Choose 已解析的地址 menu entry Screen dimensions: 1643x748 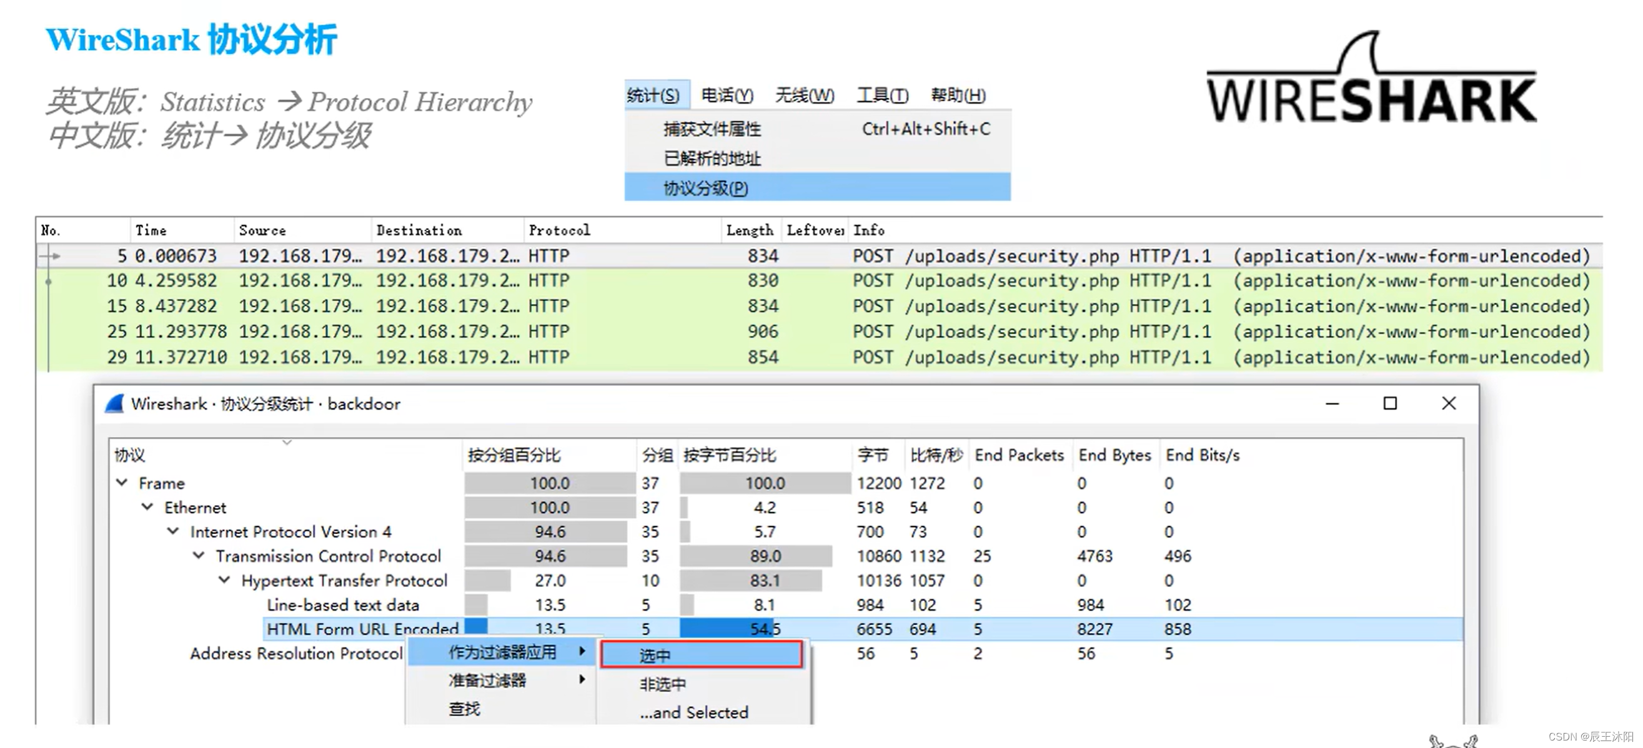point(818,158)
